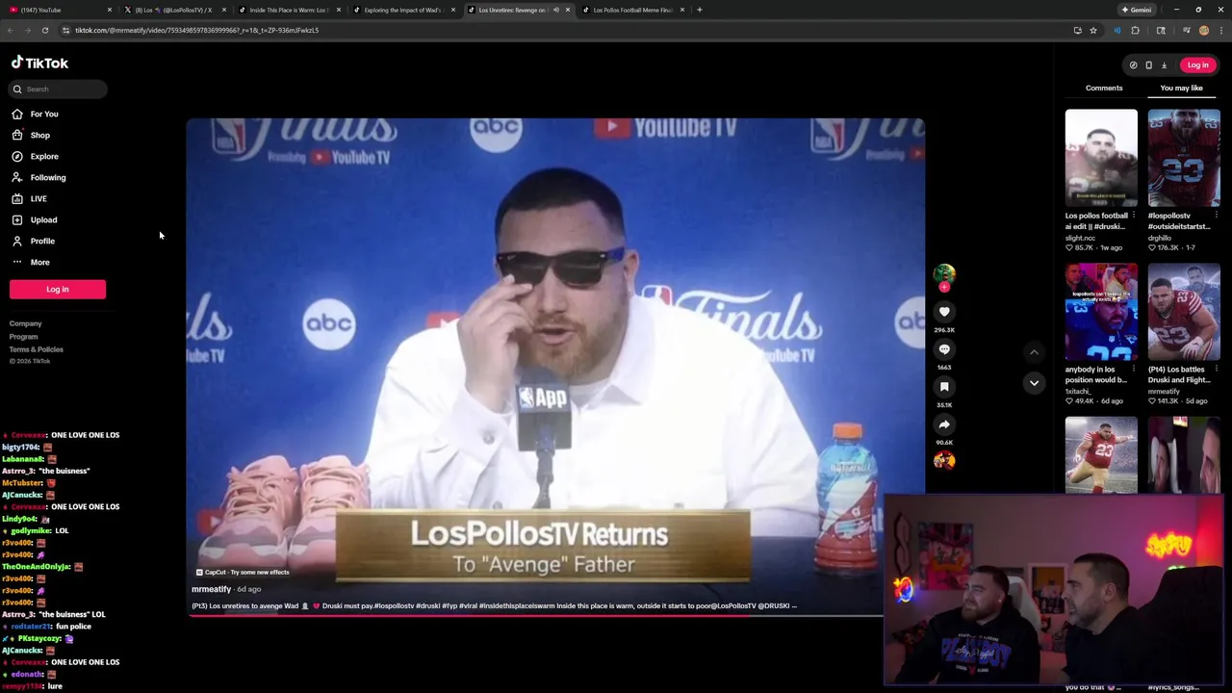Image resolution: width=1232 pixels, height=693 pixels.
Task: Open the Company footer link
Action: coord(26,323)
